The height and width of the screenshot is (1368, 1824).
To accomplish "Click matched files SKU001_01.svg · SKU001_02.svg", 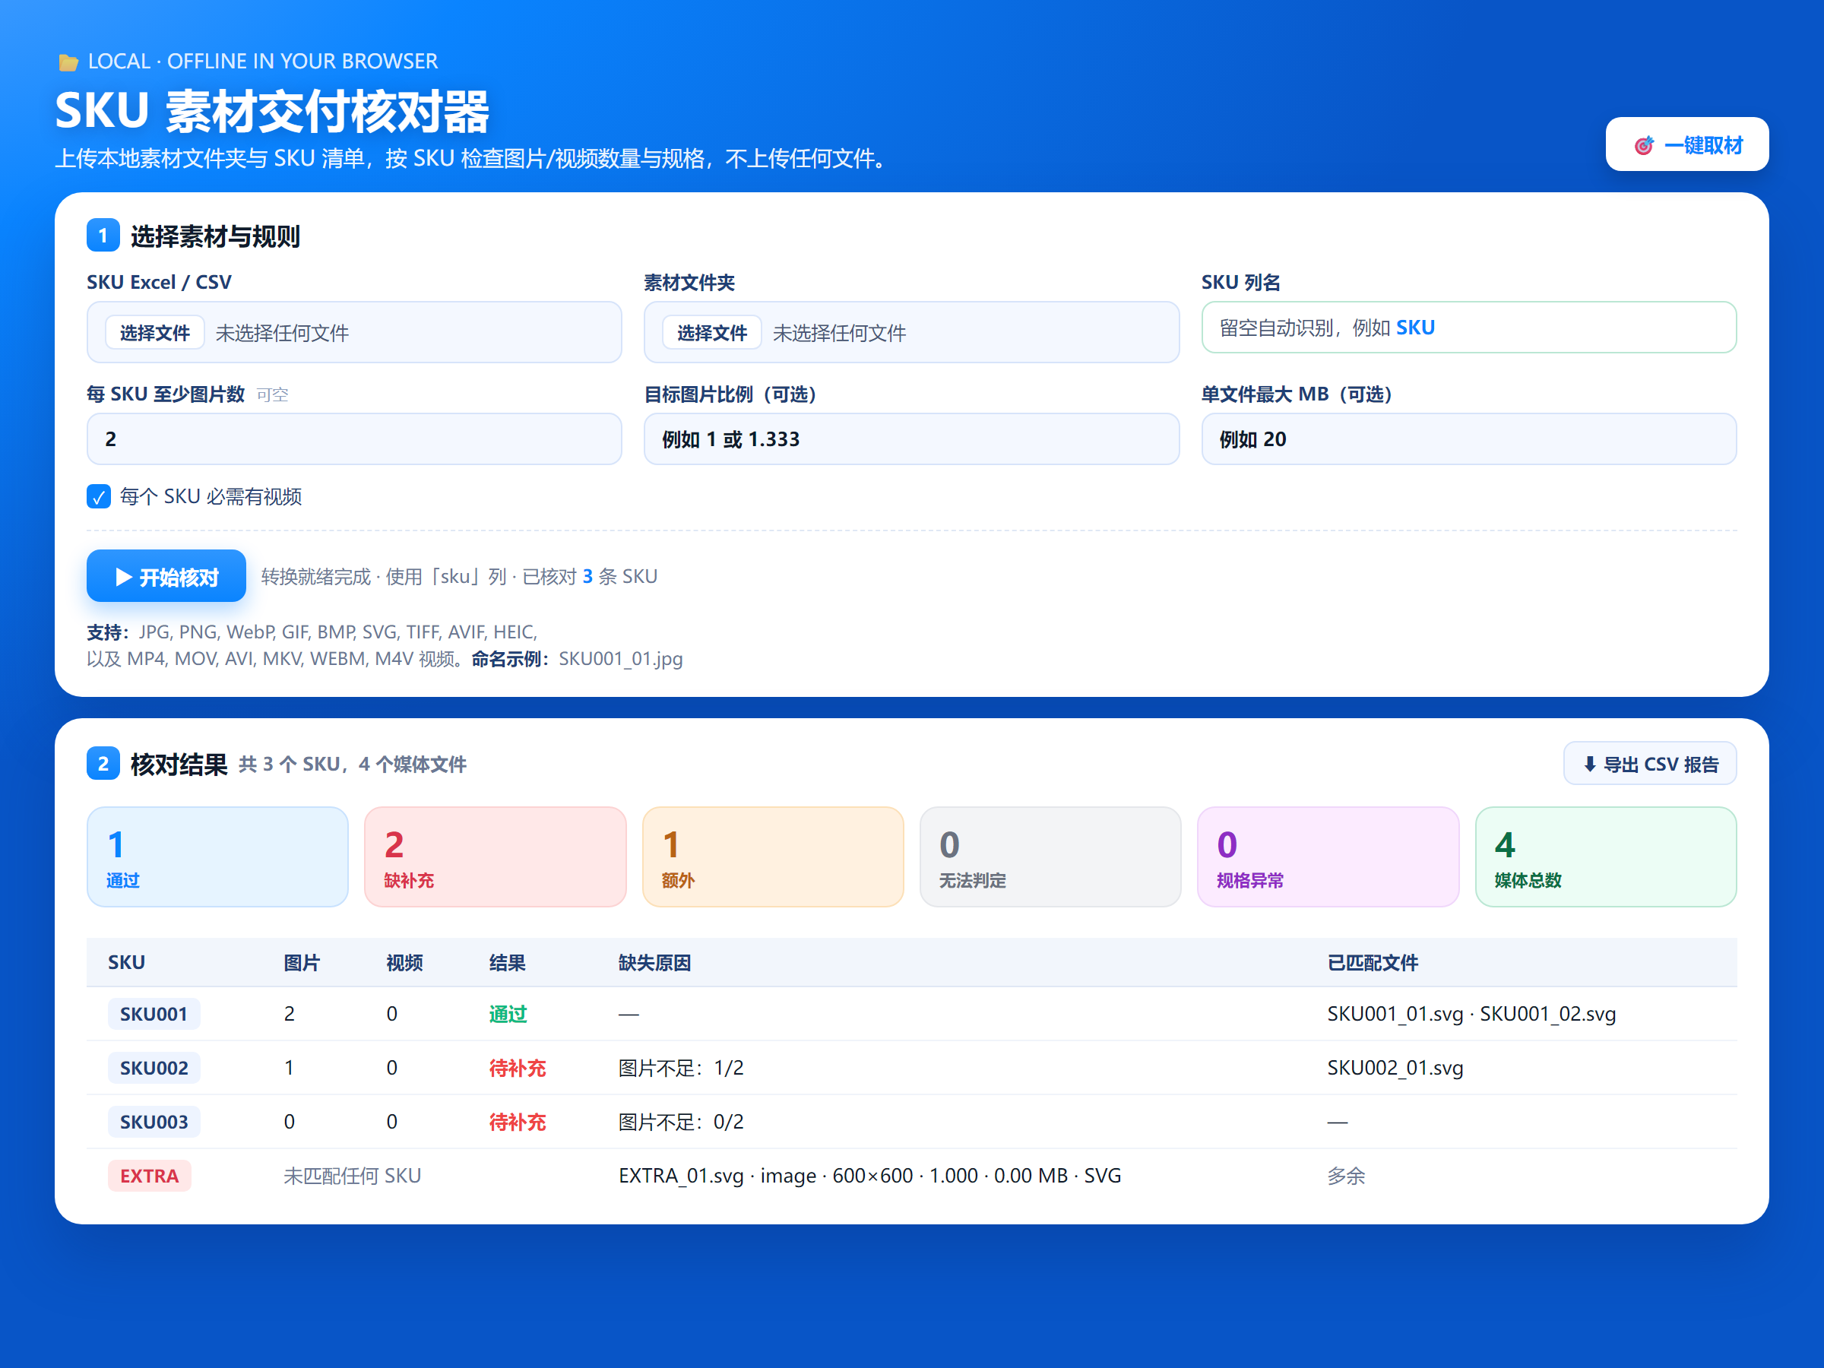I will tap(1471, 1015).
